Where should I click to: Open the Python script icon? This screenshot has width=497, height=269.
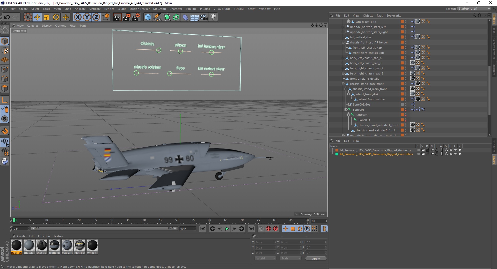point(5,161)
